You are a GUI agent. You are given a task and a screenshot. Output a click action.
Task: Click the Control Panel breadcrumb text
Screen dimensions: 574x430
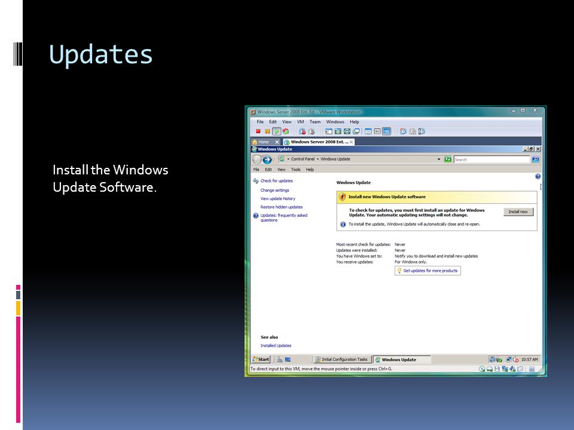(303, 159)
